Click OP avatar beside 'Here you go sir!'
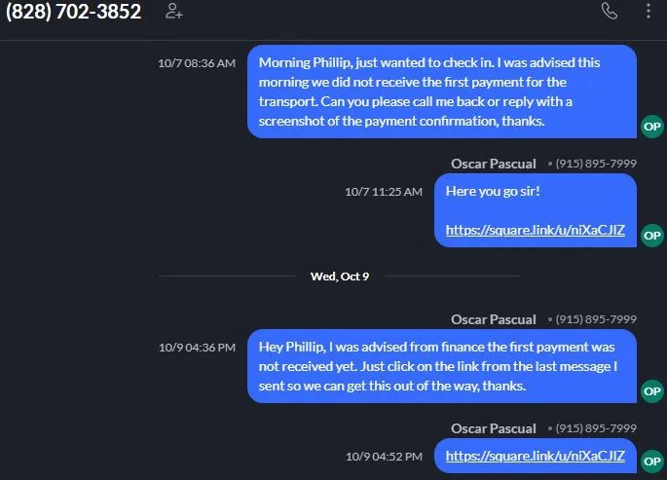 652,235
